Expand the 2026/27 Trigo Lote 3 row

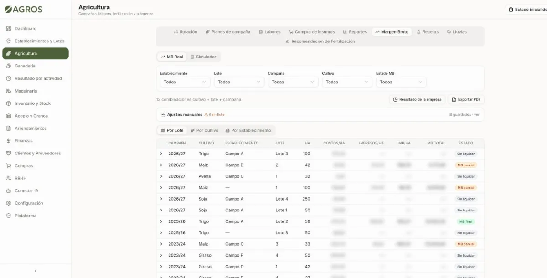[x=161, y=154]
